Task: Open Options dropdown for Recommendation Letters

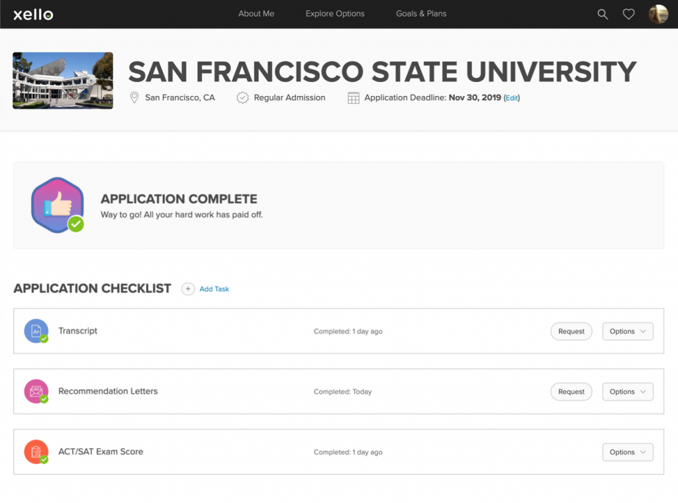Action: 627,391
